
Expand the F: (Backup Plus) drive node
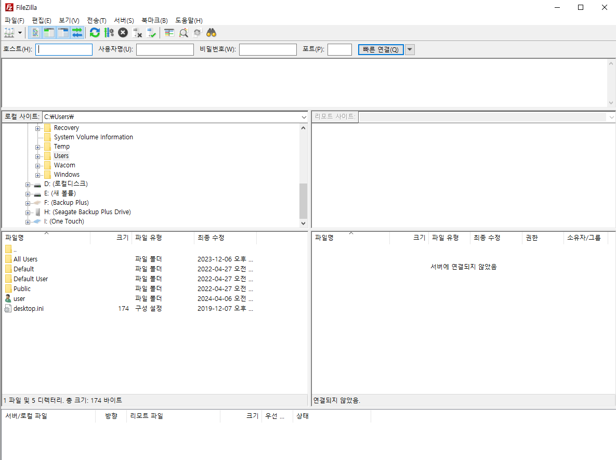click(x=28, y=203)
